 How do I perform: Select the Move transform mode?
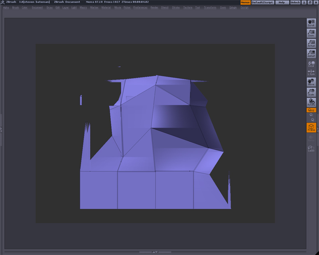[x=311, y=82]
